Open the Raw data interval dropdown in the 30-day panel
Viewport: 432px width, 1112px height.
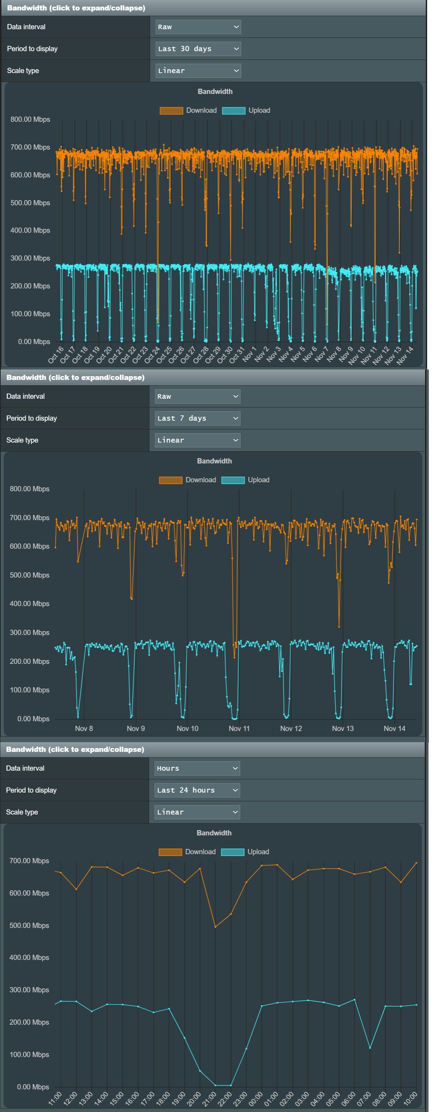tap(198, 27)
